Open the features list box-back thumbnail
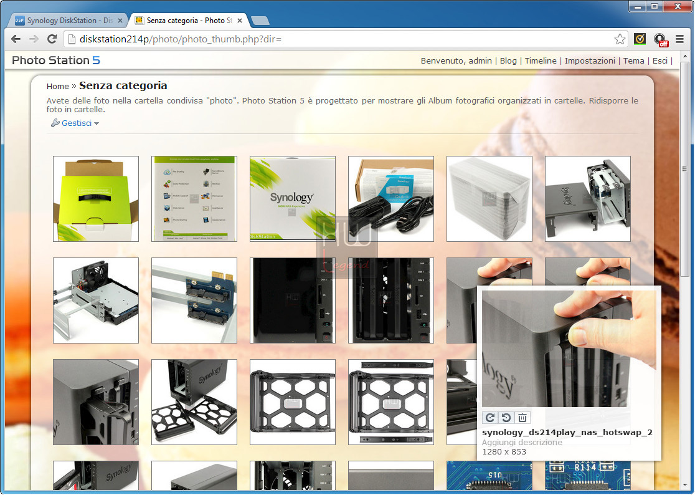This screenshot has height=495, width=695. tap(194, 199)
